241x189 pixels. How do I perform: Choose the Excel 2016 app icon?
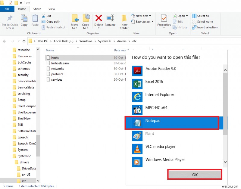(x=137, y=84)
